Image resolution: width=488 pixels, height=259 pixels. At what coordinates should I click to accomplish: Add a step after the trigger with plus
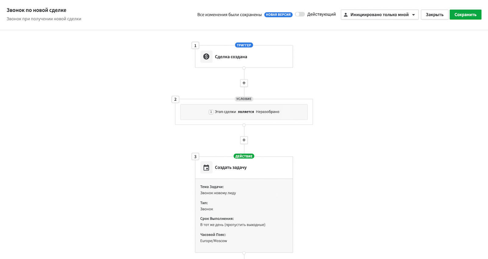[x=244, y=83]
